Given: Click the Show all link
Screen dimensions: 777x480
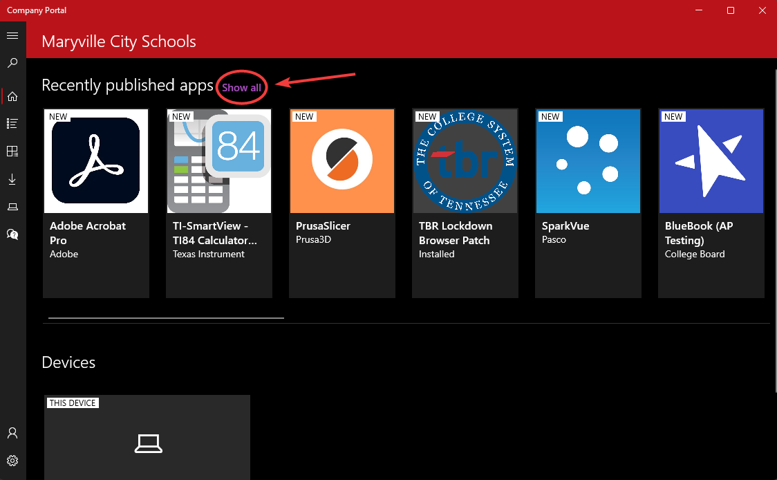Looking at the screenshot, I should pos(241,88).
